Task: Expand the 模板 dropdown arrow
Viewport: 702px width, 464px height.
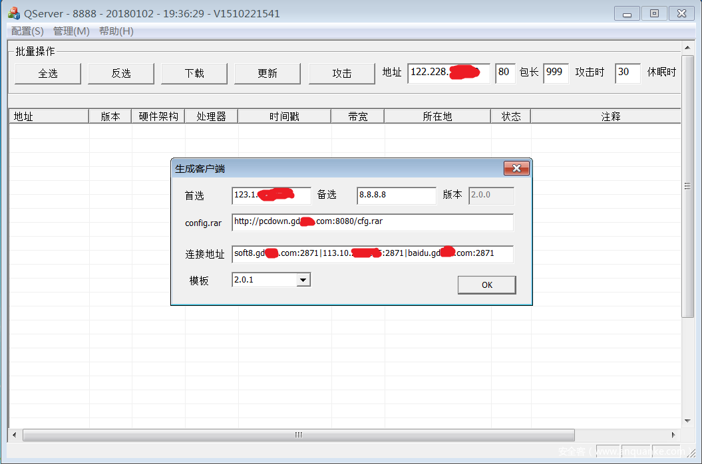Action: point(303,280)
